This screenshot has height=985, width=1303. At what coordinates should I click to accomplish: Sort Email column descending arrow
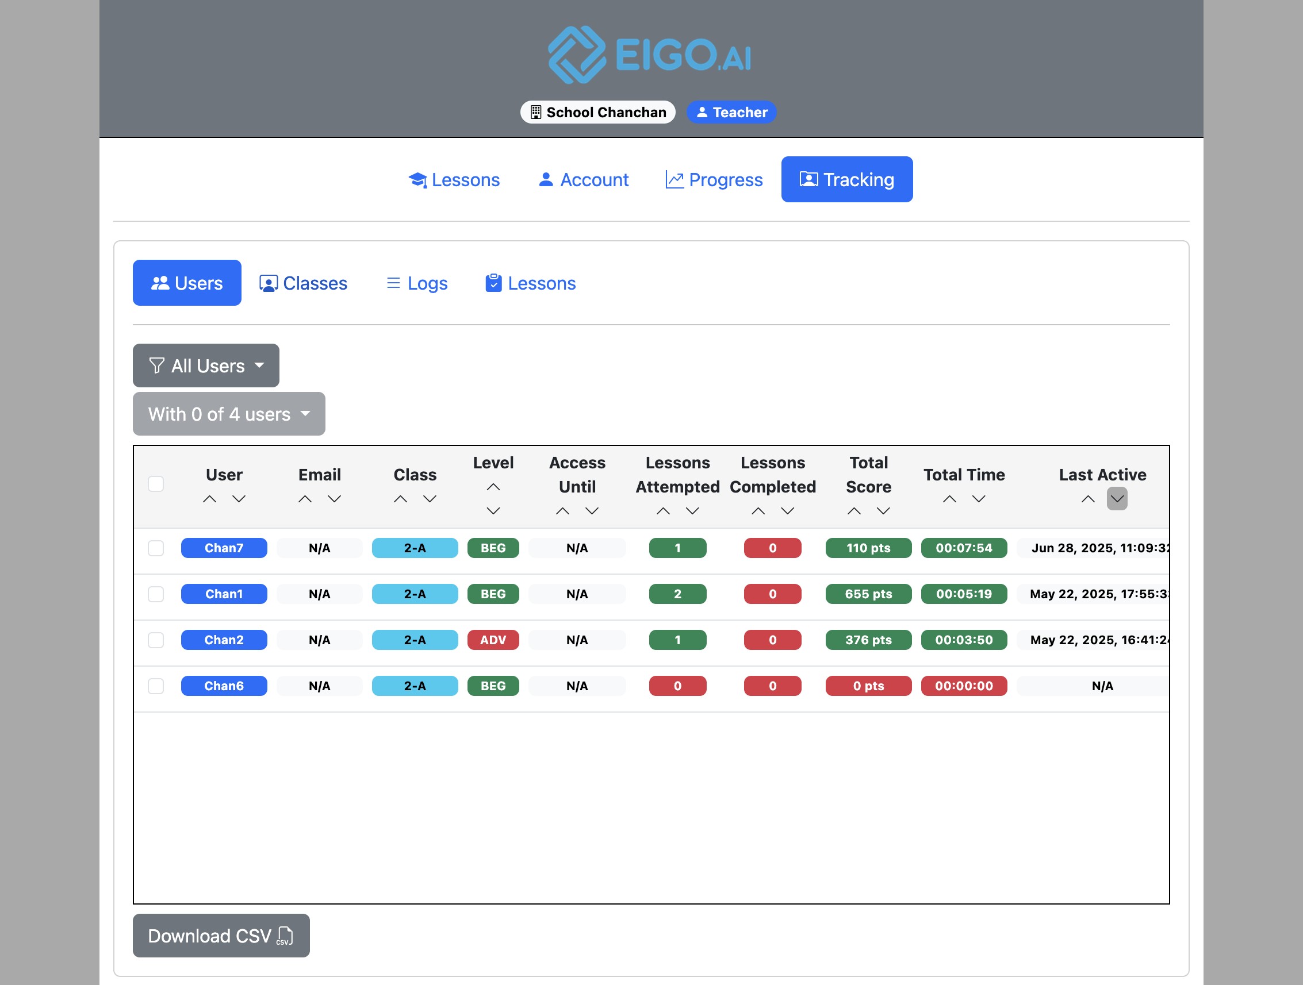coord(335,499)
